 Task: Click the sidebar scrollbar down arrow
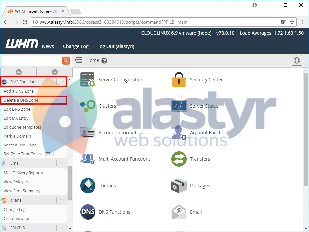coord(70,229)
